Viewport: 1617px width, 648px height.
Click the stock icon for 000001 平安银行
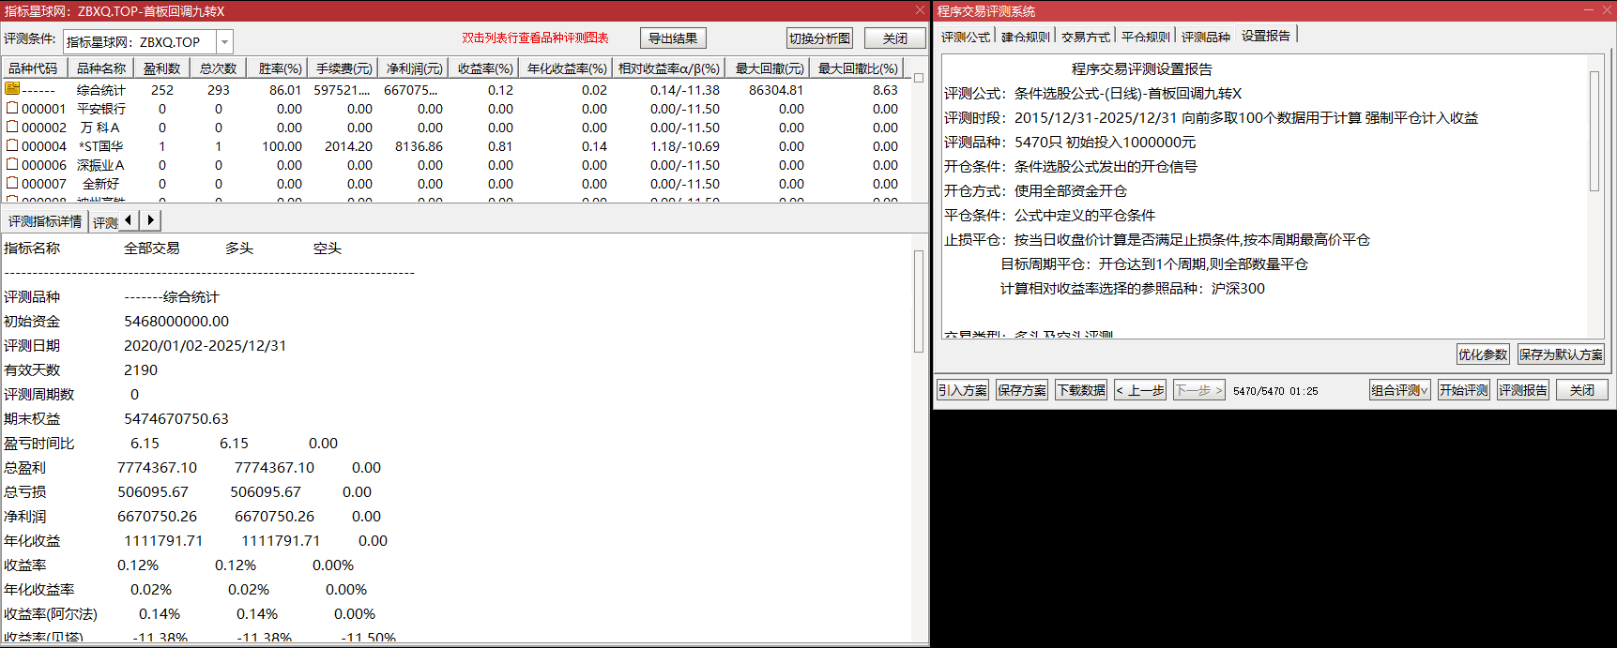click(x=12, y=108)
